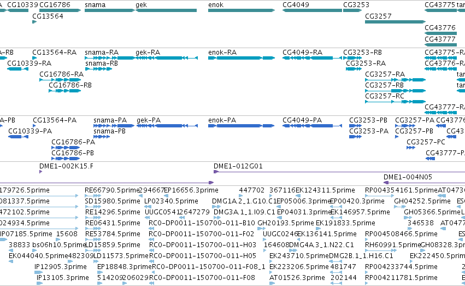
Task: Click the CG13564-RA transcript label
Action: pyautogui.click(x=55, y=52)
